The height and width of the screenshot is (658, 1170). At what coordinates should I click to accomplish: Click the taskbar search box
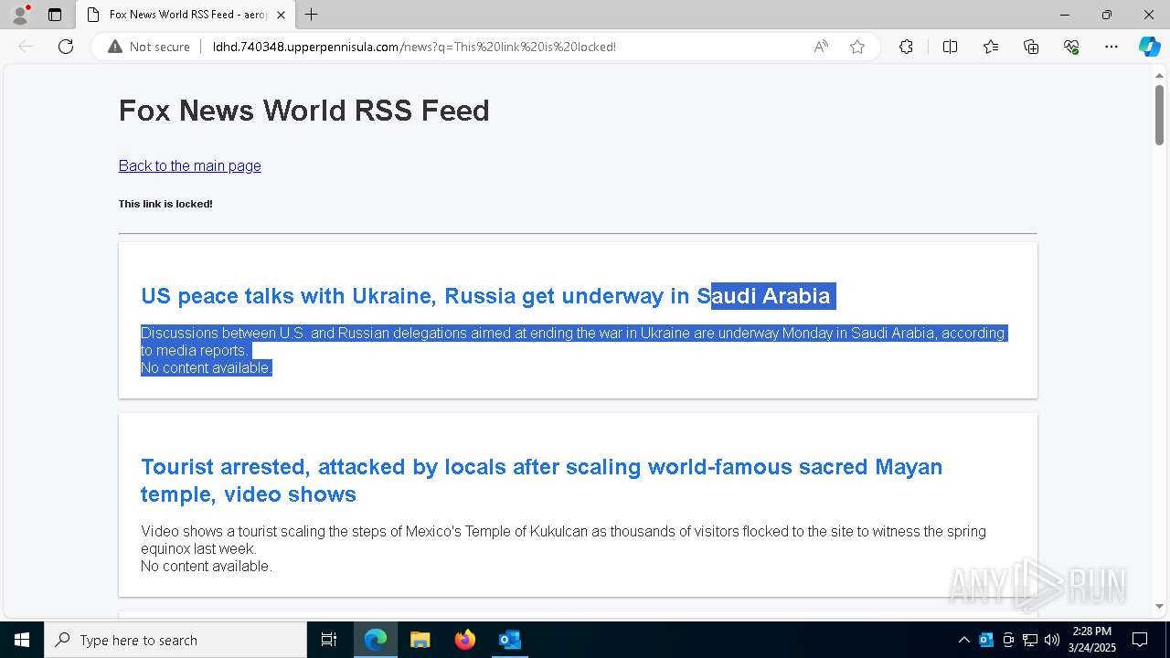coord(175,640)
